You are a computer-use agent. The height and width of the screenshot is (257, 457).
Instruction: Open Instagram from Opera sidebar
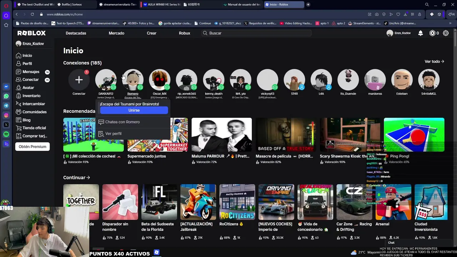pyautogui.click(x=6, y=115)
